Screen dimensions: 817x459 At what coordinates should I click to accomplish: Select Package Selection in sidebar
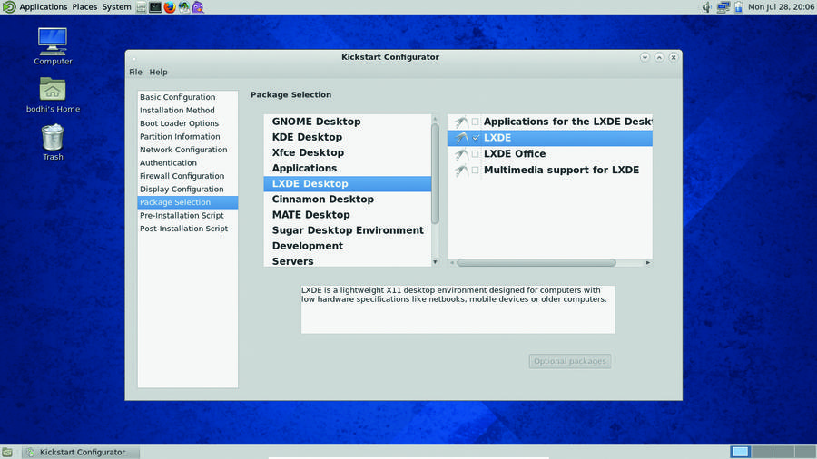[x=188, y=202]
